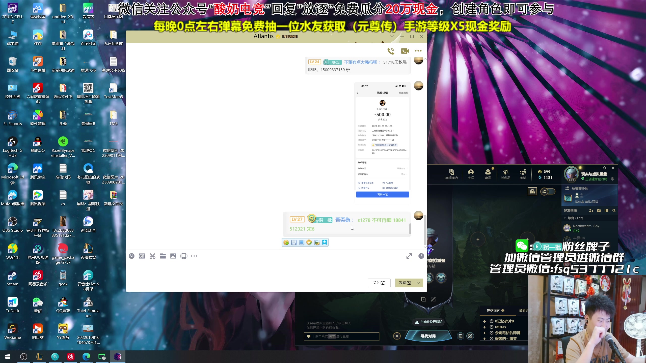The width and height of the screenshot is (646, 363).
Task: Open the game client settings gear
Action: click(x=604, y=168)
